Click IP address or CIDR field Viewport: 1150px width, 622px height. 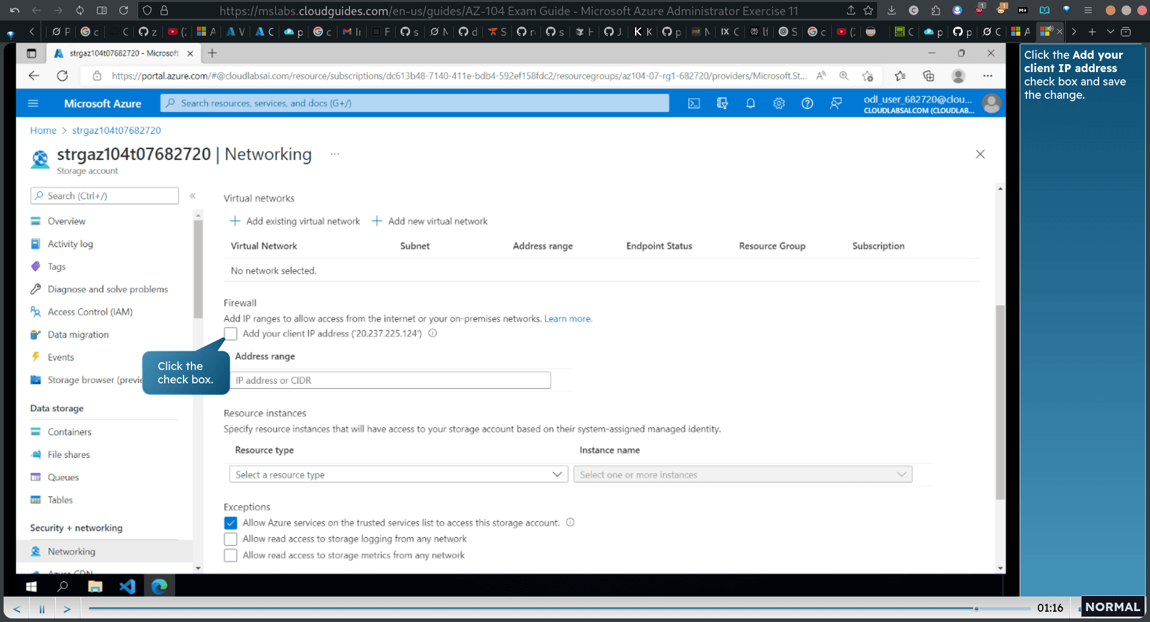(390, 380)
